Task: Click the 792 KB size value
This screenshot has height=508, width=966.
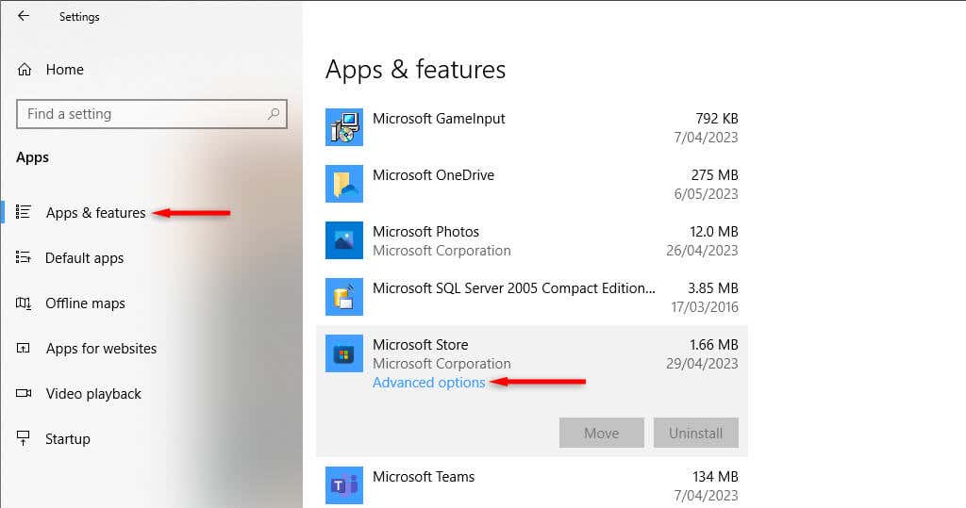Action: click(x=717, y=118)
